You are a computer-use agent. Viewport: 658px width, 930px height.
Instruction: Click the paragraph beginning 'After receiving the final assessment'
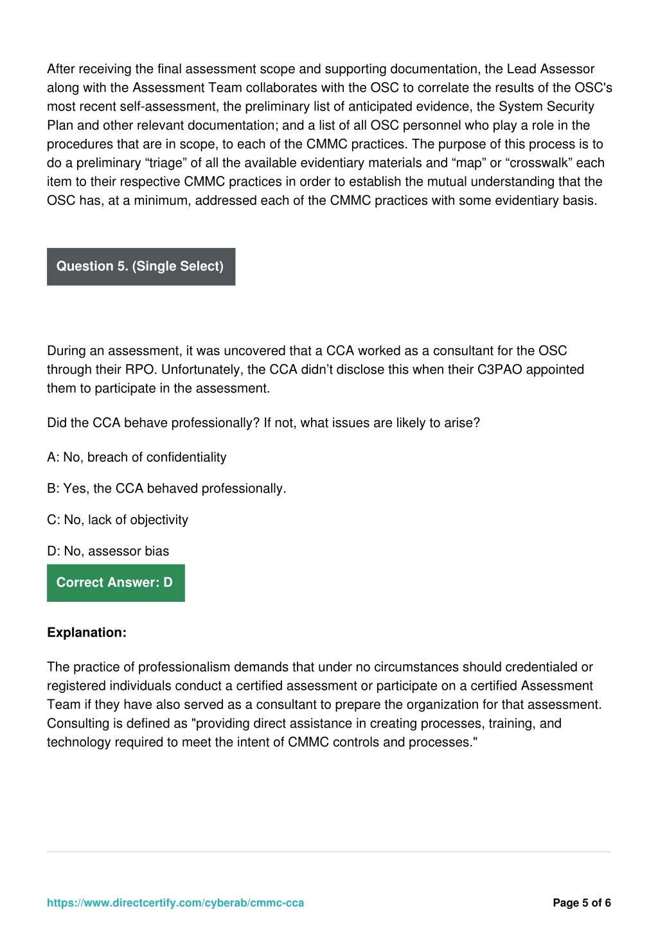coord(330,134)
